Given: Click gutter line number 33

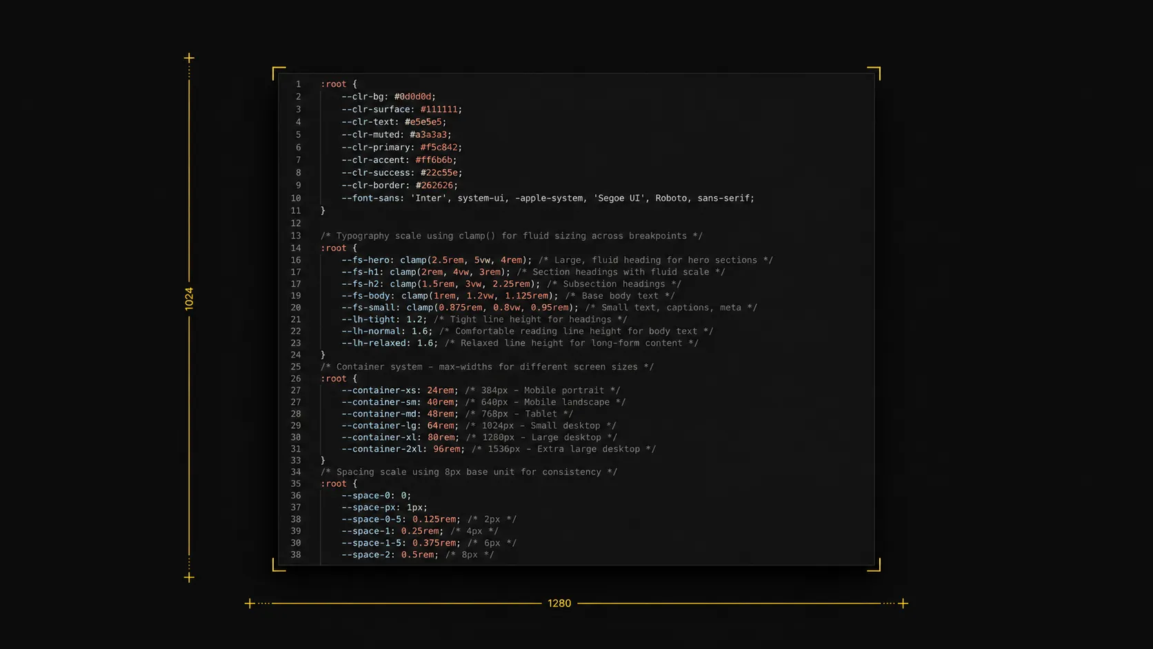Looking at the screenshot, I should [295, 461].
